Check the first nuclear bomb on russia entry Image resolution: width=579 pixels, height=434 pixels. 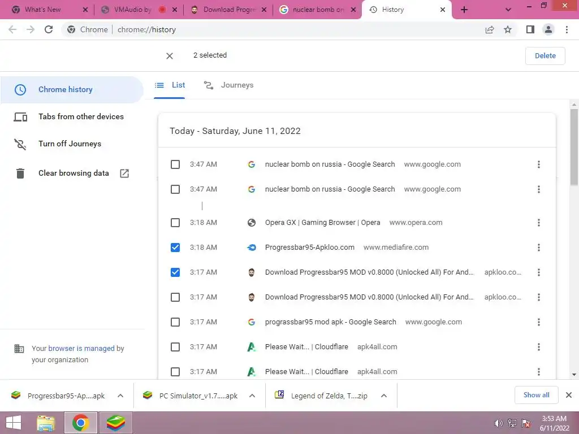click(x=175, y=164)
